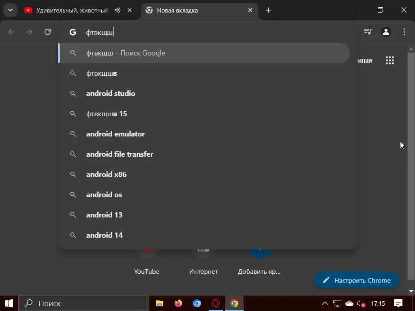Image resolution: width=415 pixels, height=311 pixels.
Task: Click the Chrome taskbar icon
Action: click(234, 303)
